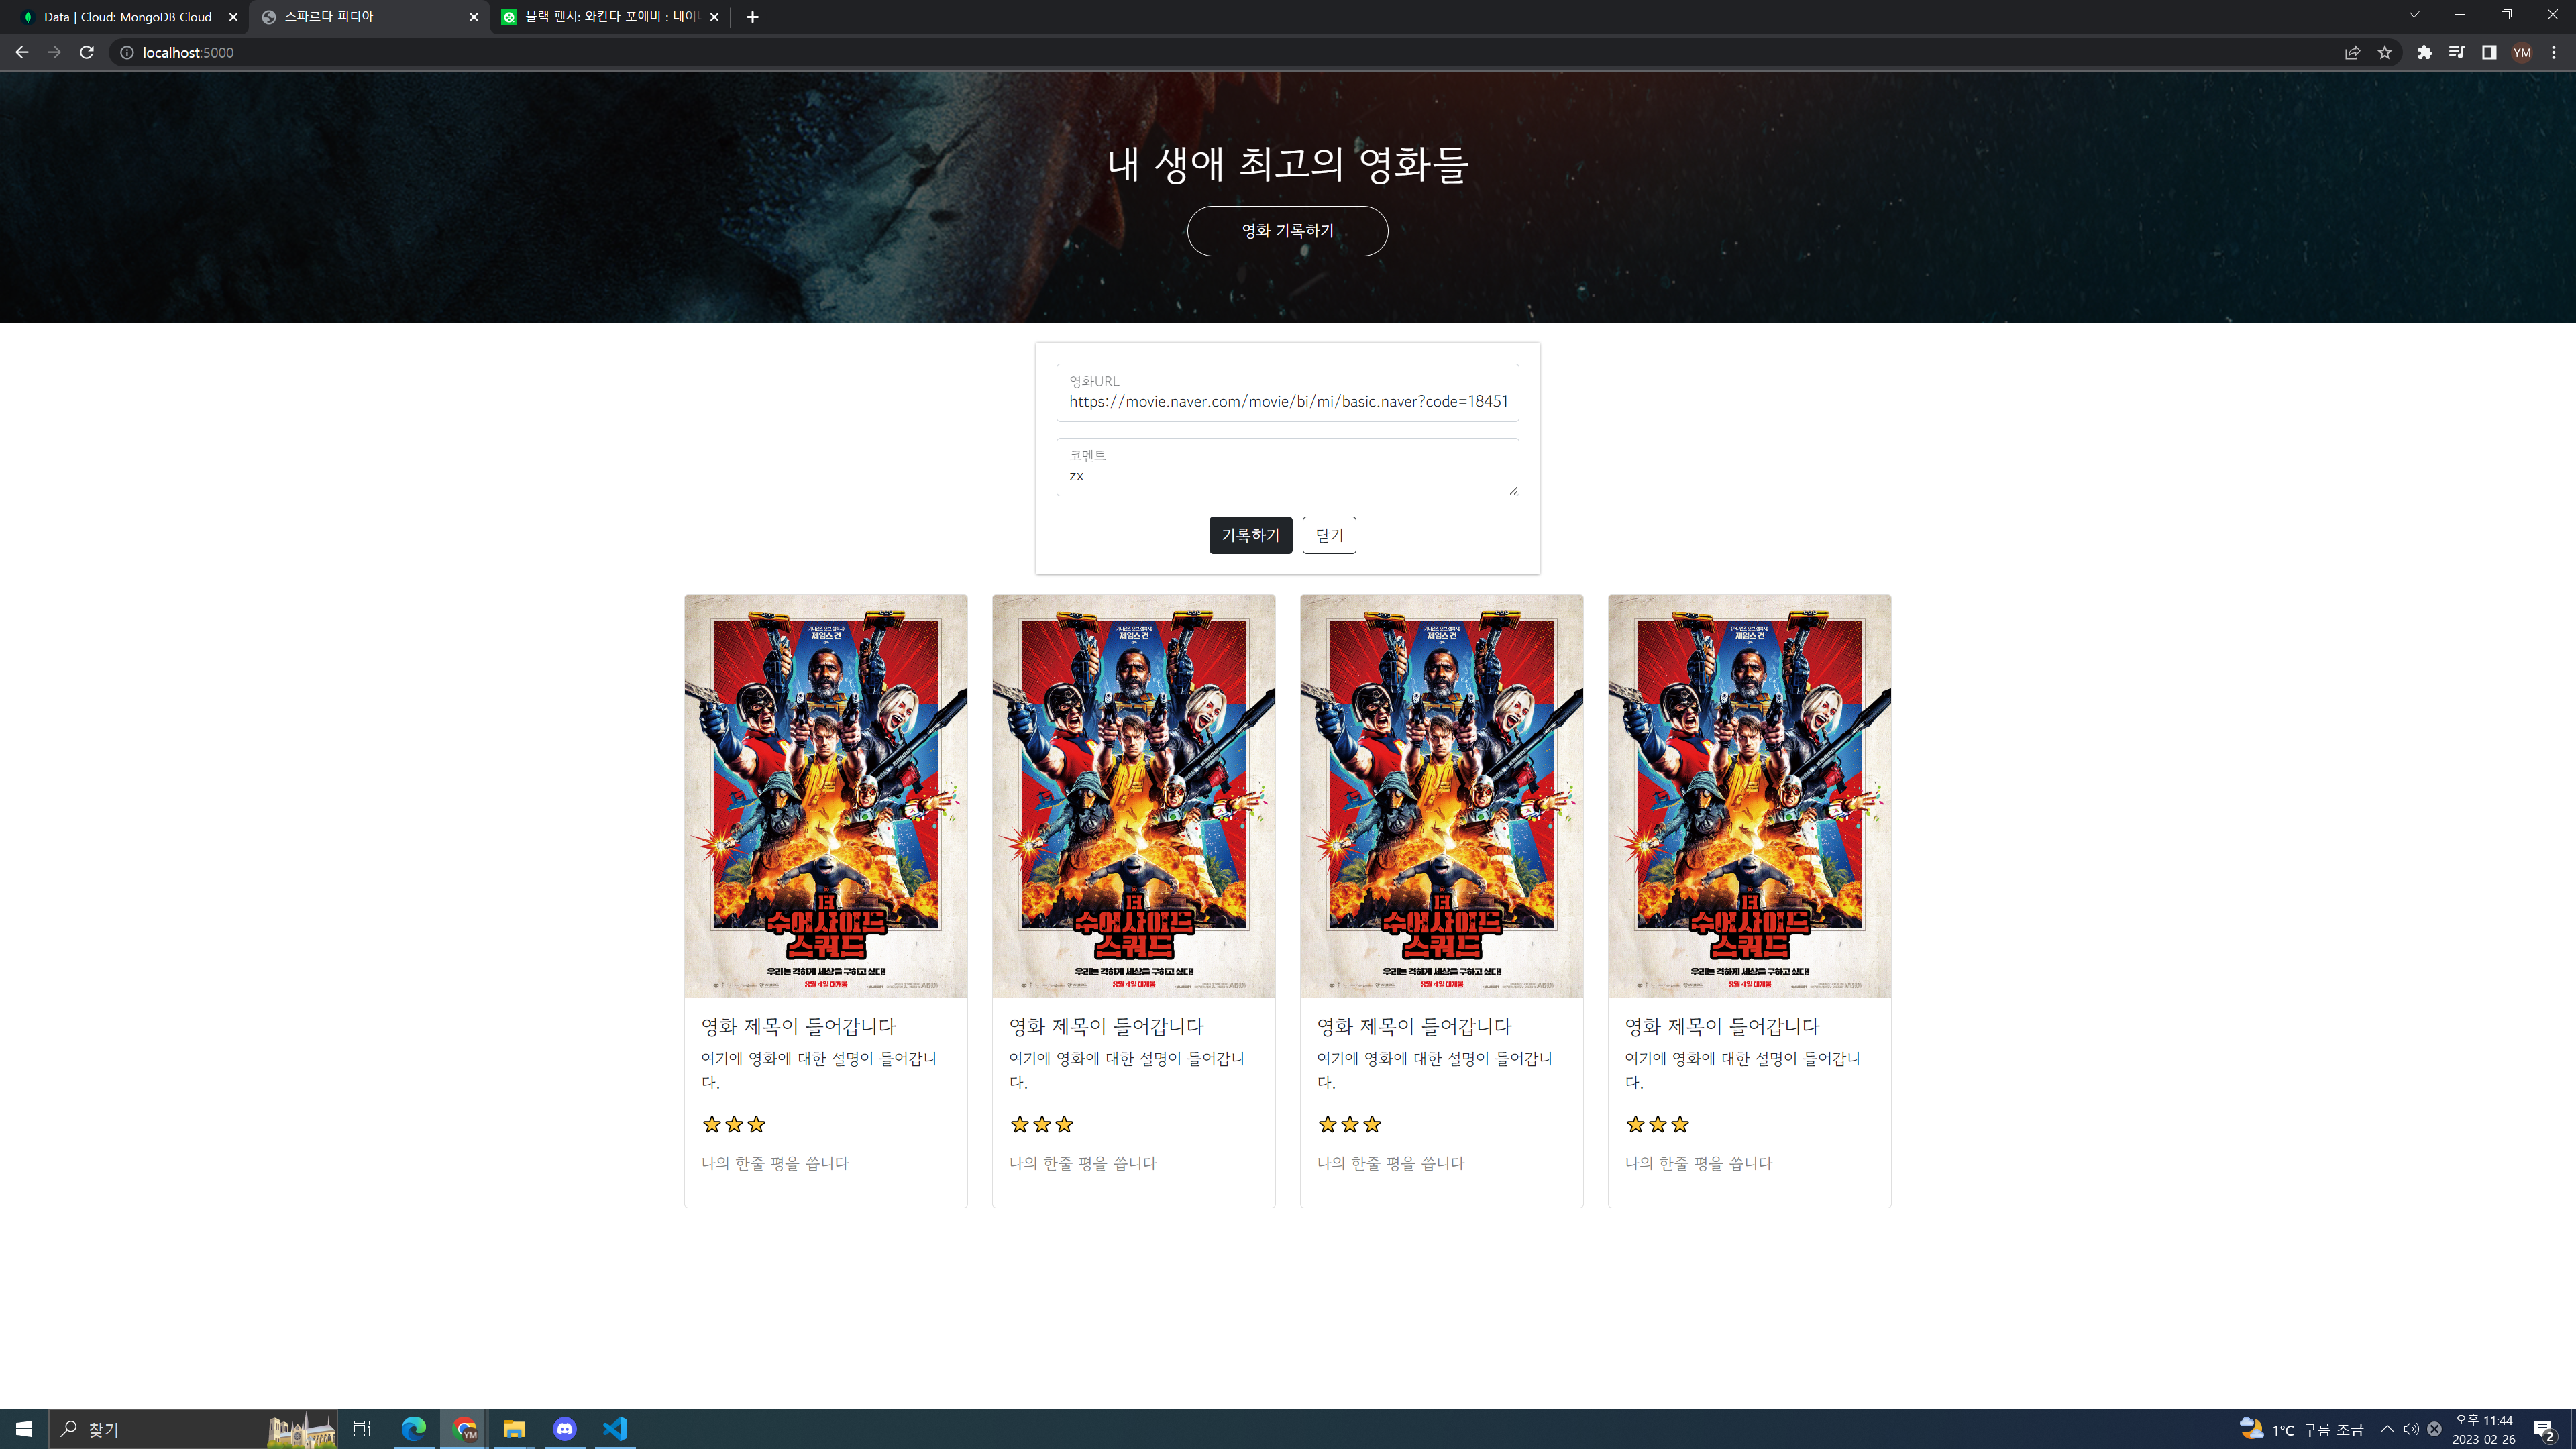Viewport: 2576px width, 1449px height.
Task: Open a new browser tab
Action: (x=753, y=17)
